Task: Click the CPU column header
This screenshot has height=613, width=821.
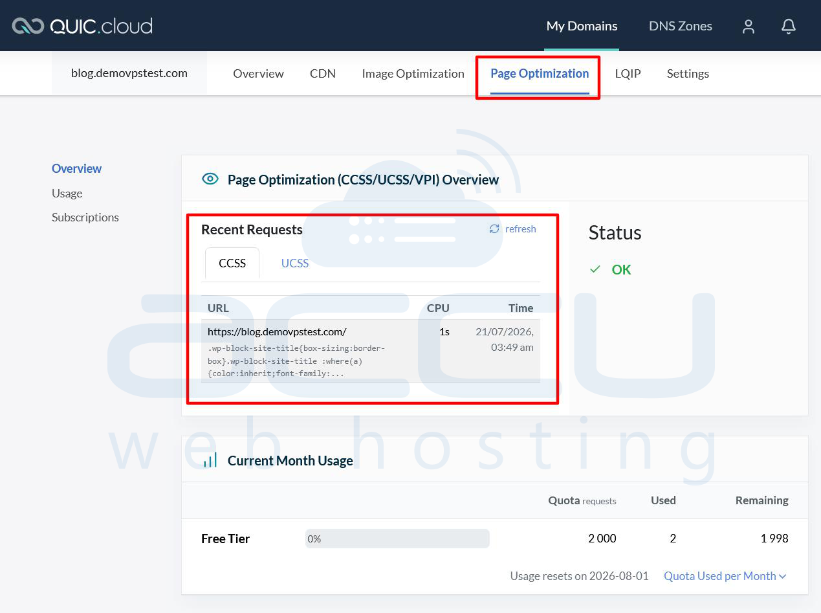Action: coord(438,307)
